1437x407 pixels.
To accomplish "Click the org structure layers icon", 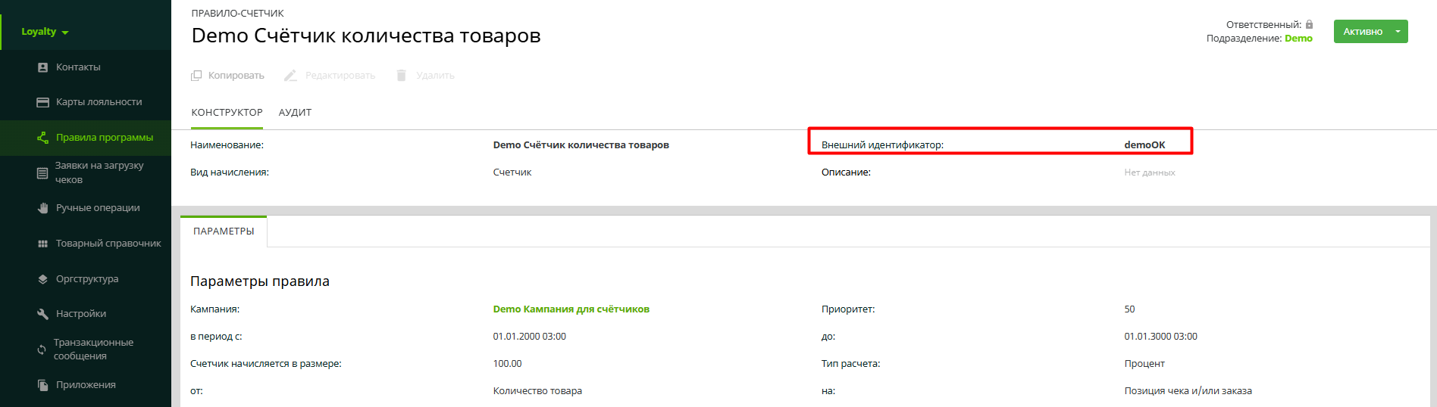I will coord(43,279).
